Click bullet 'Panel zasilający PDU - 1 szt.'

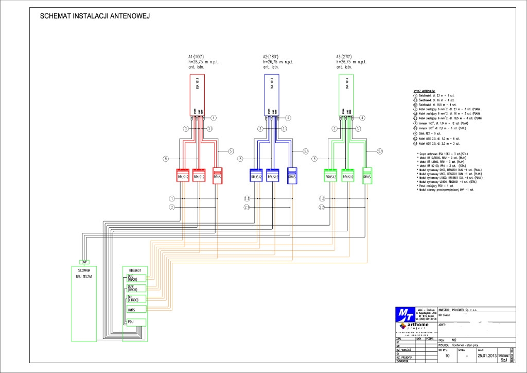(435, 185)
